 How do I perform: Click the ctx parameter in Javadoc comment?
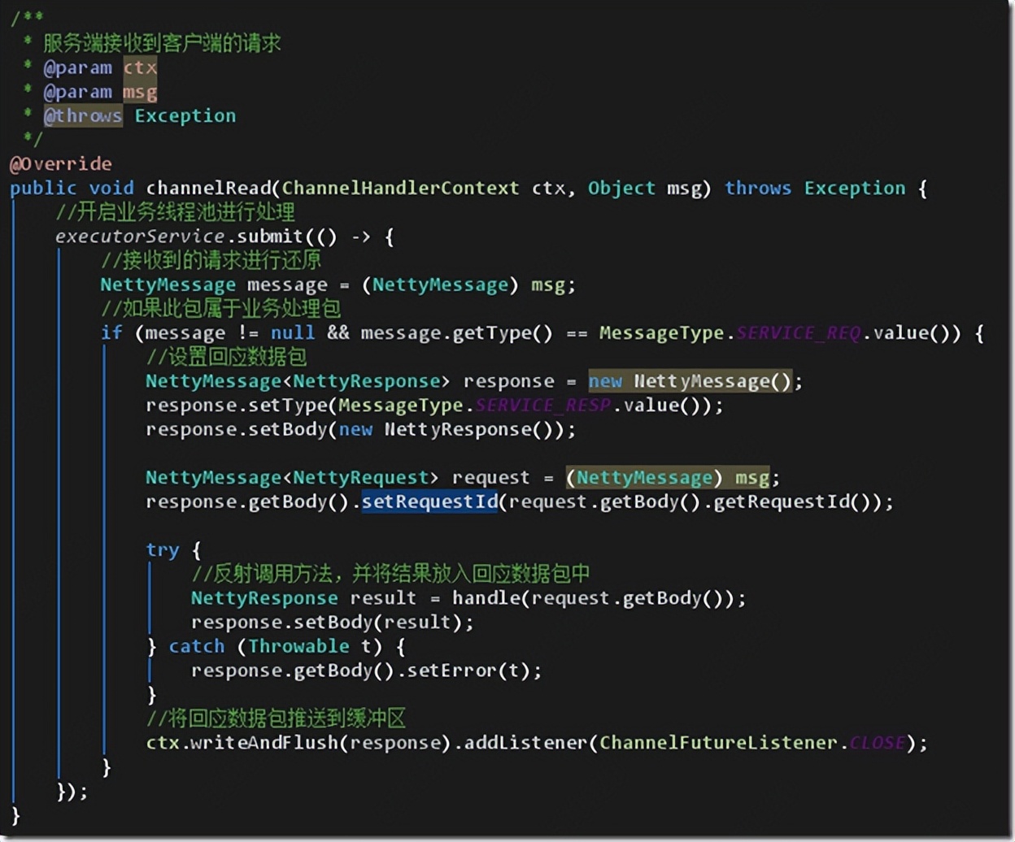point(140,67)
